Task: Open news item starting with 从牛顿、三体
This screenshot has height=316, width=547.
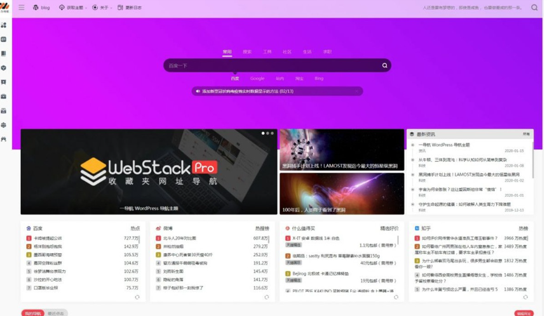Action: click(x=463, y=159)
